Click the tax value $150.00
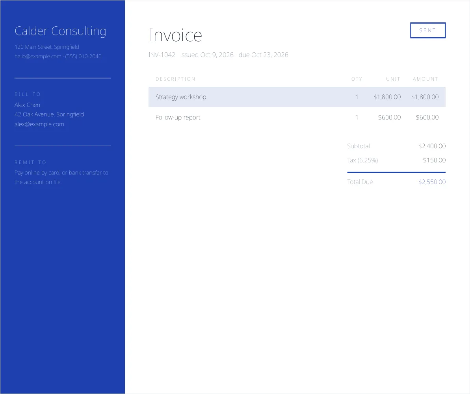 tap(434, 160)
